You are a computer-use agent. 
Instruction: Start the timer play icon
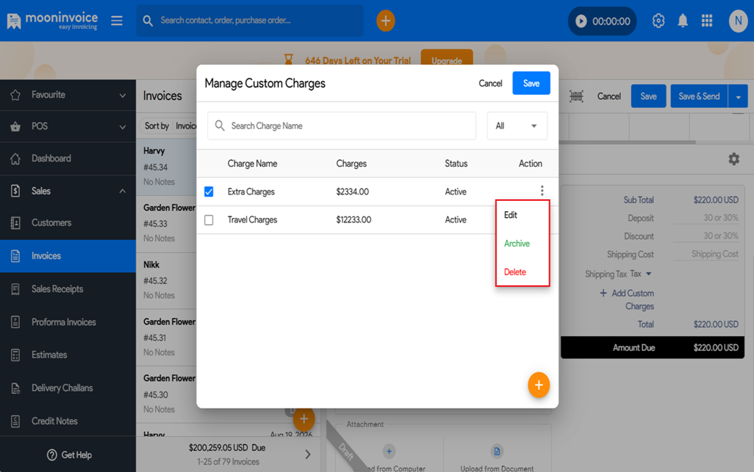[x=581, y=21]
